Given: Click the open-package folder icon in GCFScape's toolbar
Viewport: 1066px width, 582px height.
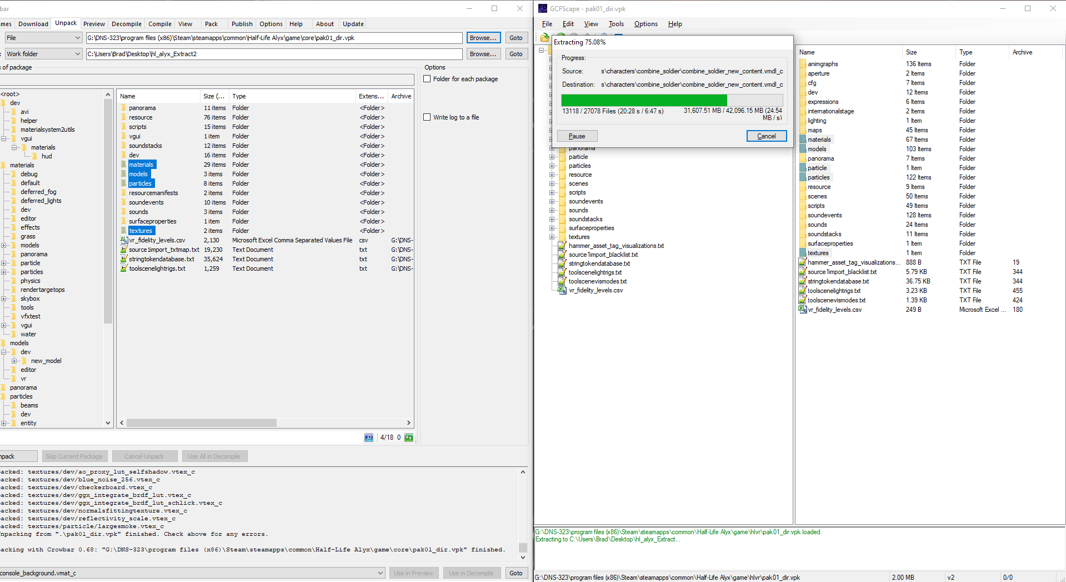Looking at the screenshot, I should (x=545, y=37).
